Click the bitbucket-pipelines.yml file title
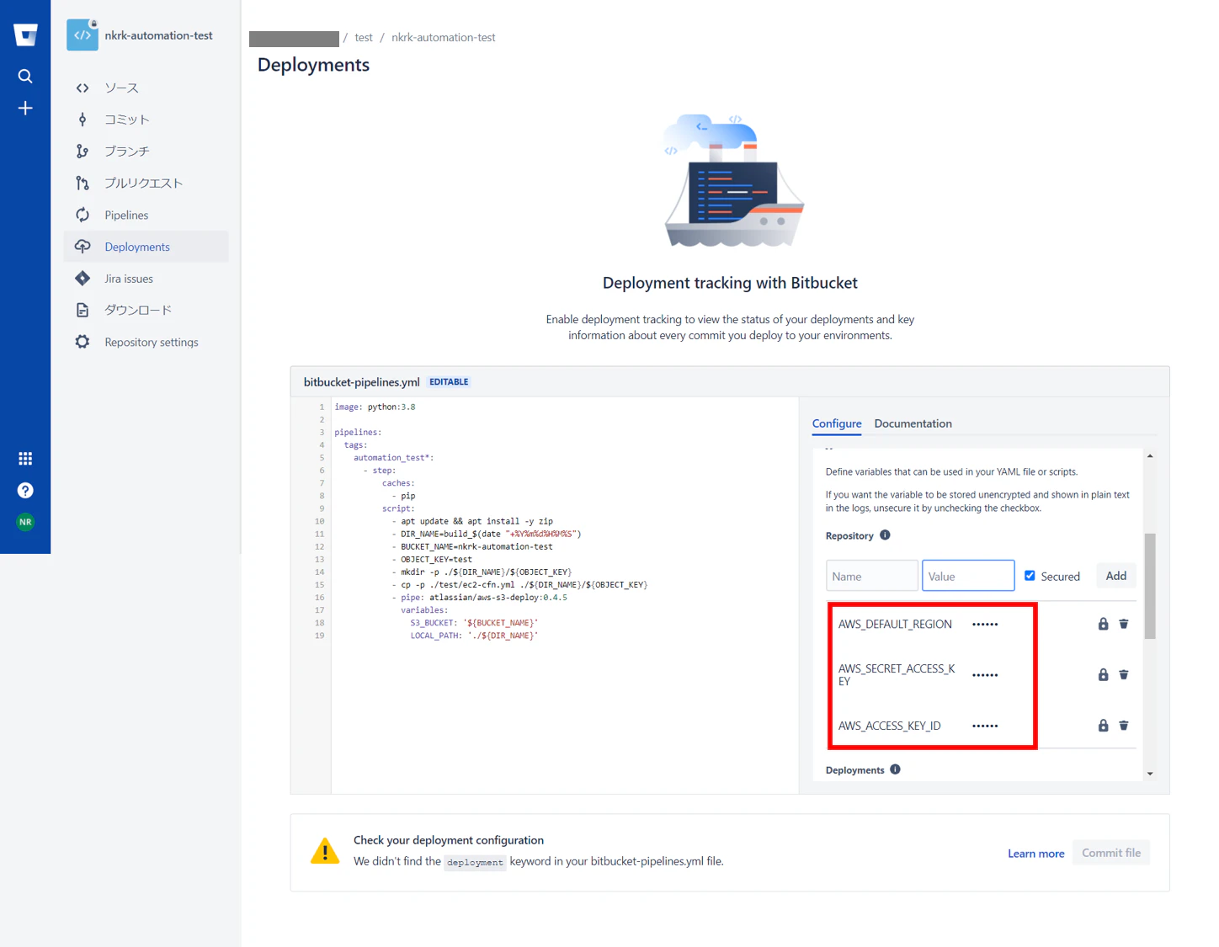The image size is (1219, 947). [x=362, y=382]
